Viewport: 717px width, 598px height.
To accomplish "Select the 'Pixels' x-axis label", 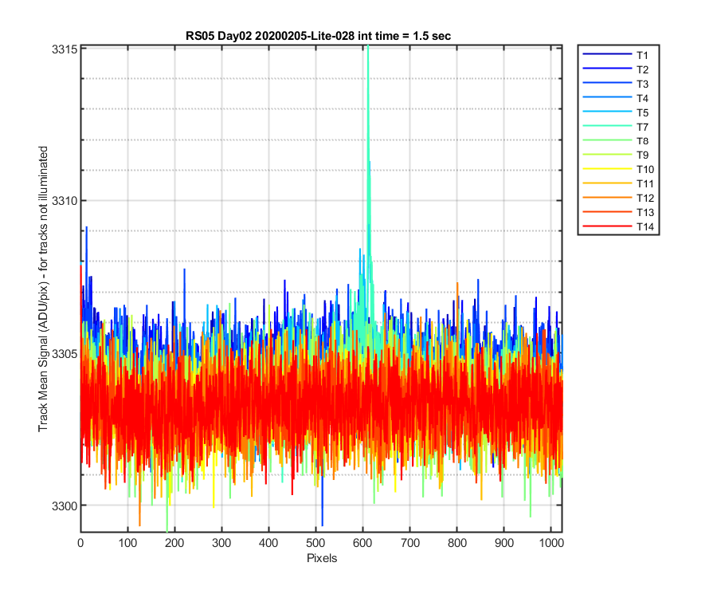I will pyautogui.click(x=322, y=558).
